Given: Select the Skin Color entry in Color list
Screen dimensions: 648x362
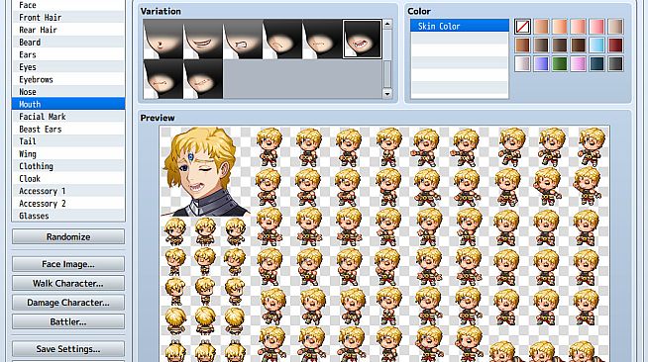Looking at the screenshot, I should 460,26.
